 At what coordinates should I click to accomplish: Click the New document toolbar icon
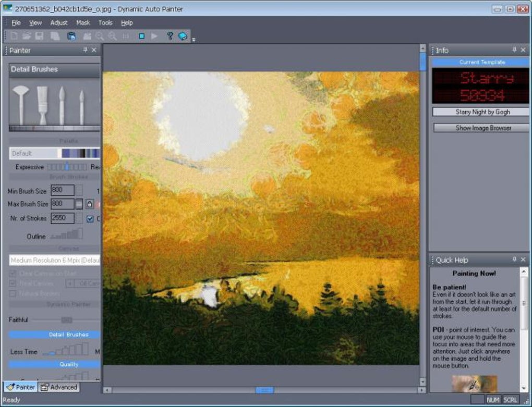pyautogui.click(x=14, y=36)
